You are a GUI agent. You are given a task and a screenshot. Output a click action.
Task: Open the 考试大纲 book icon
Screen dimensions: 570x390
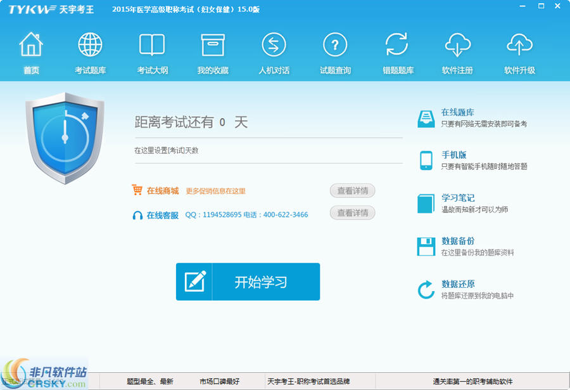pos(152,44)
